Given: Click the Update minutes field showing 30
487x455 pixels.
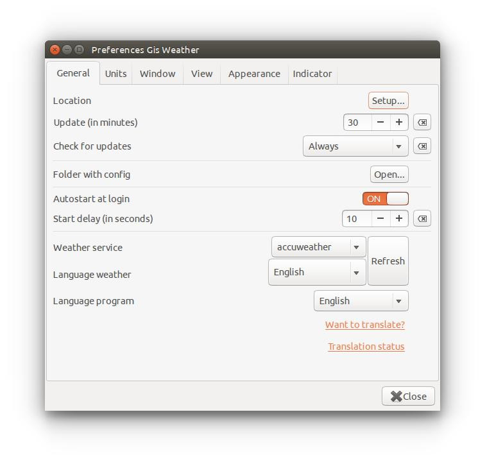Looking at the screenshot, I should click(357, 123).
